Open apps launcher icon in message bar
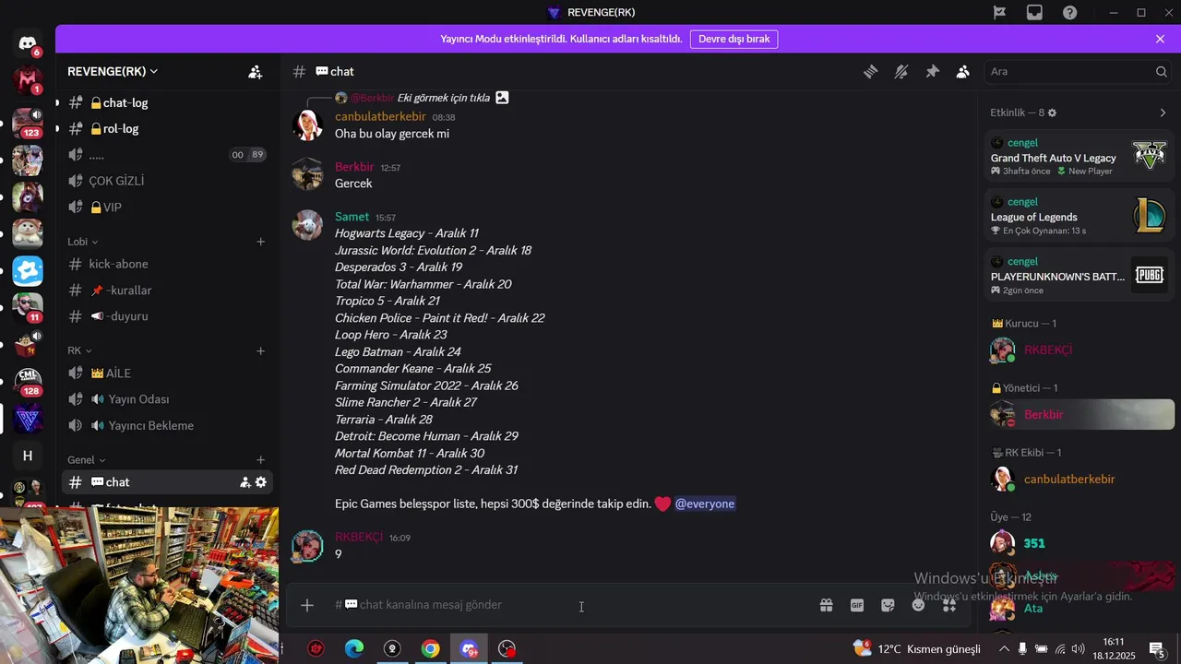The width and height of the screenshot is (1181, 664). pyautogui.click(x=949, y=606)
